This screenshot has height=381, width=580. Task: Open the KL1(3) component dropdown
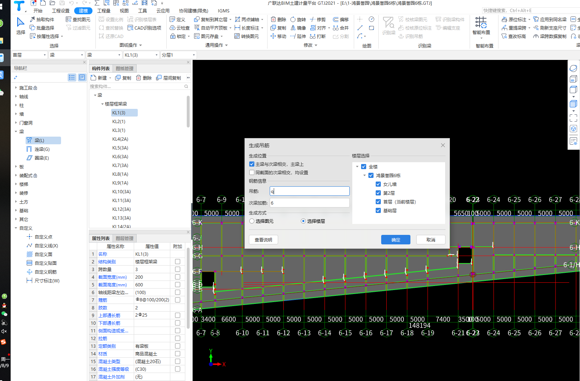click(x=141, y=55)
